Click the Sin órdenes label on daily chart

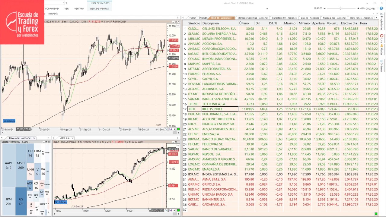pos(9,121)
